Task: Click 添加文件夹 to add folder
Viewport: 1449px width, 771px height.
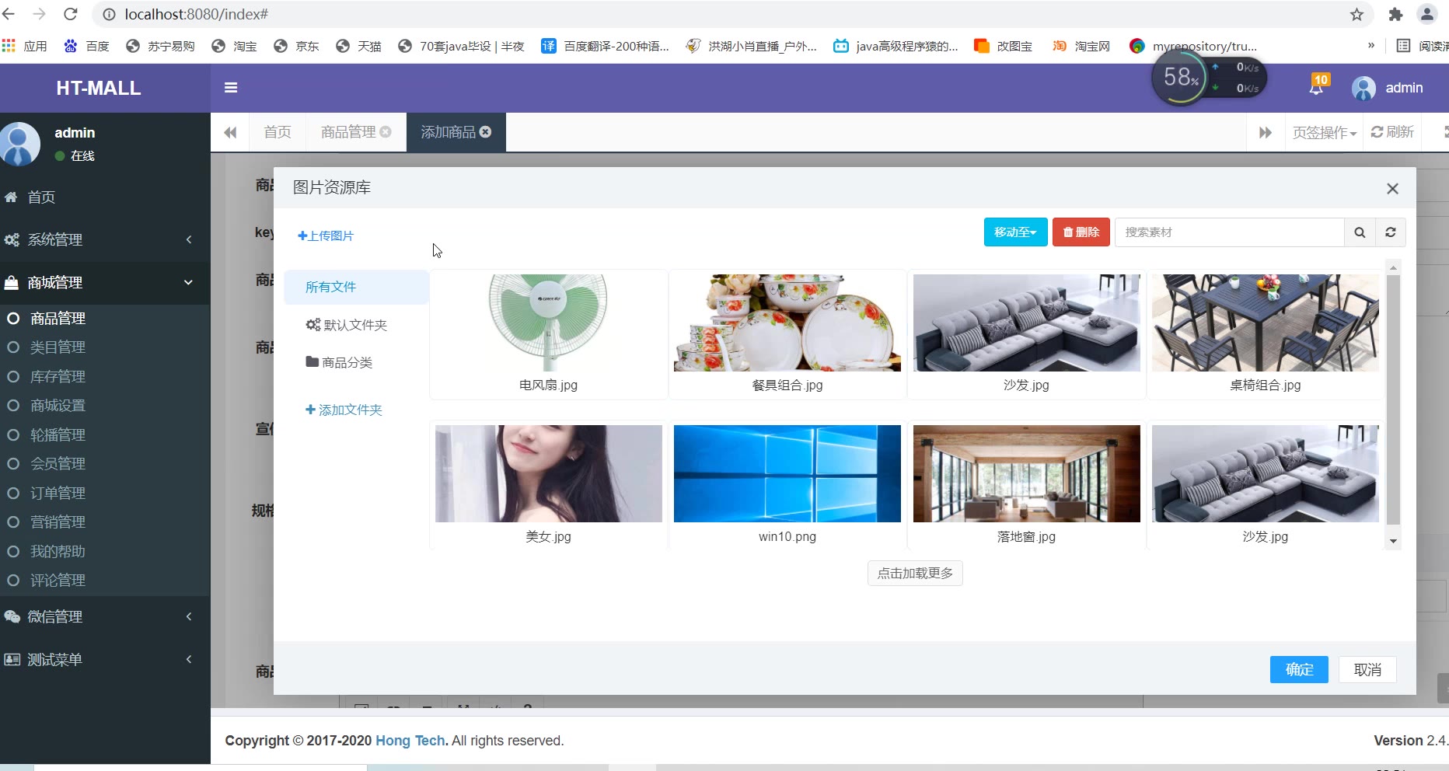Action: 344,410
